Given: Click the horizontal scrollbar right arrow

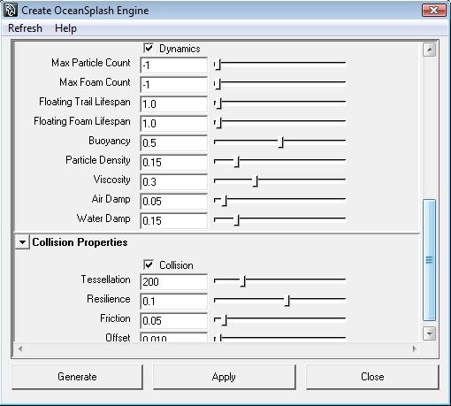Looking at the screenshot, I should pyautogui.click(x=415, y=349).
